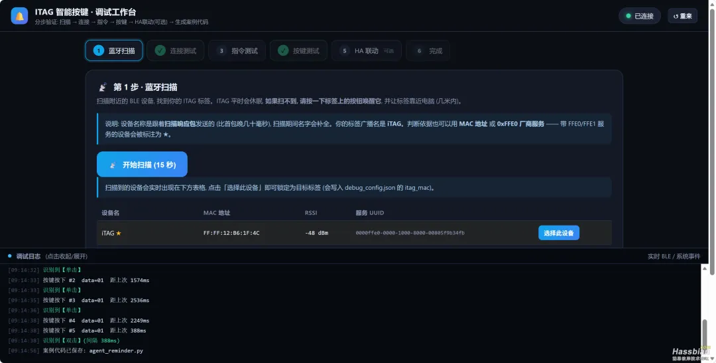Click the number 3 badge on 指令测试
This screenshot has height=363, width=716.
point(221,50)
